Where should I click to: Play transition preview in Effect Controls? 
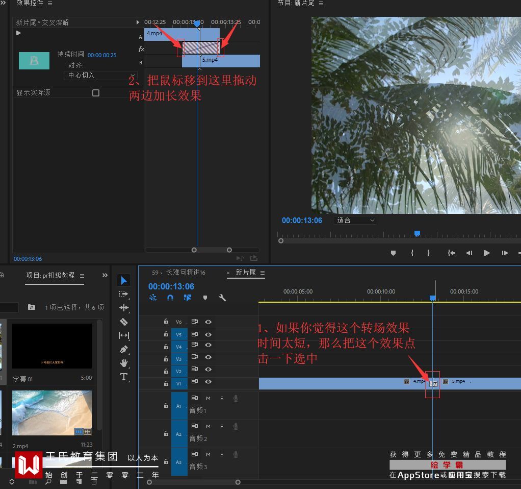pyautogui.click(x=18, y=33)
